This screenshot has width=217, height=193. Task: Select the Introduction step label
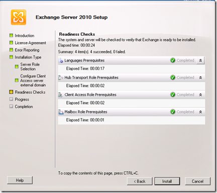(x=25, y=36)
